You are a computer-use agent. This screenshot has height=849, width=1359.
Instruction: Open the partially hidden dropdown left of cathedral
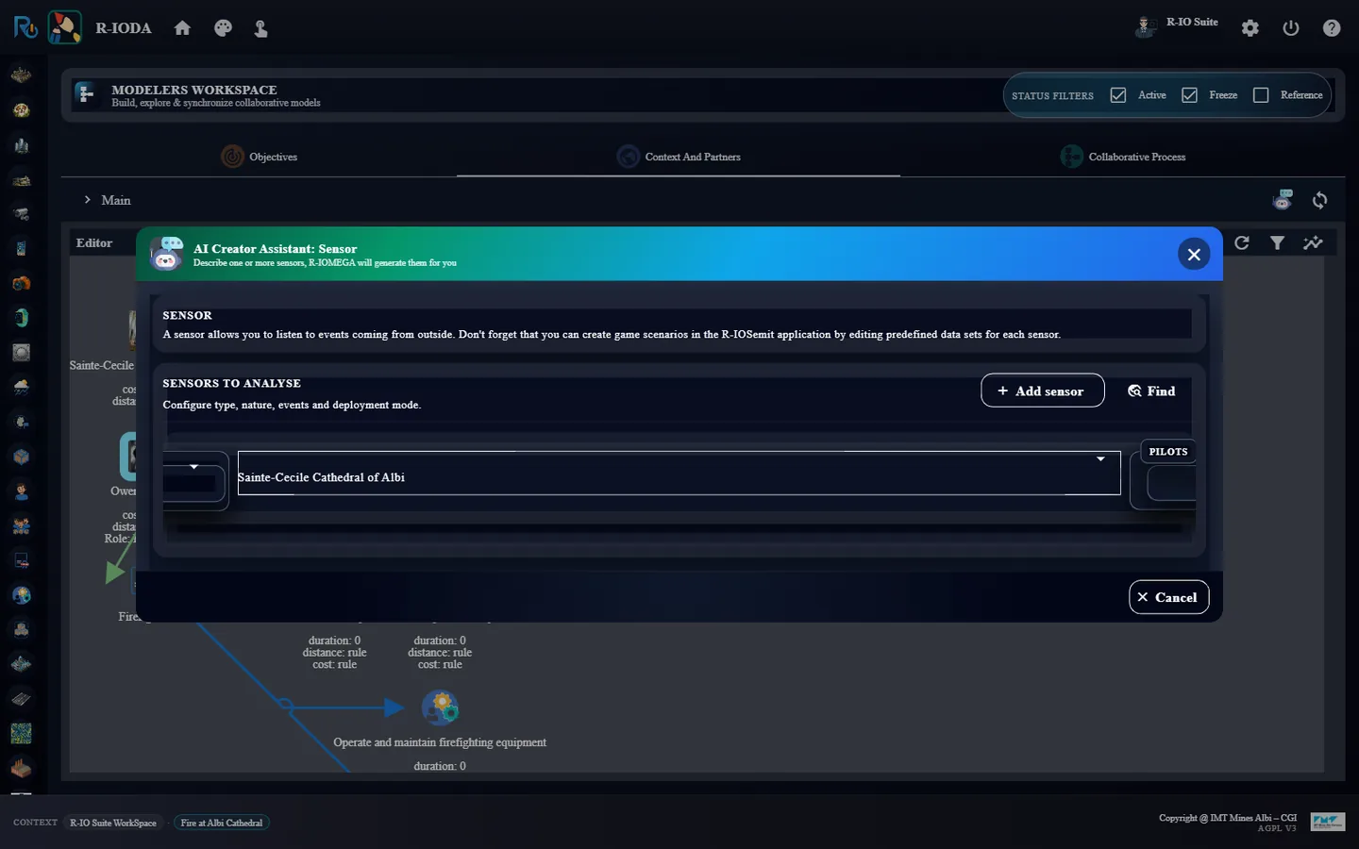click(x=194, y=481)
